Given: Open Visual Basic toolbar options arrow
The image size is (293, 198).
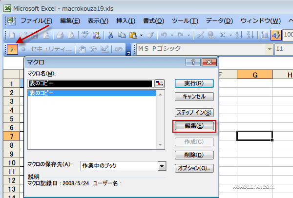Looking at the screenshot, I should click(128, 49).
